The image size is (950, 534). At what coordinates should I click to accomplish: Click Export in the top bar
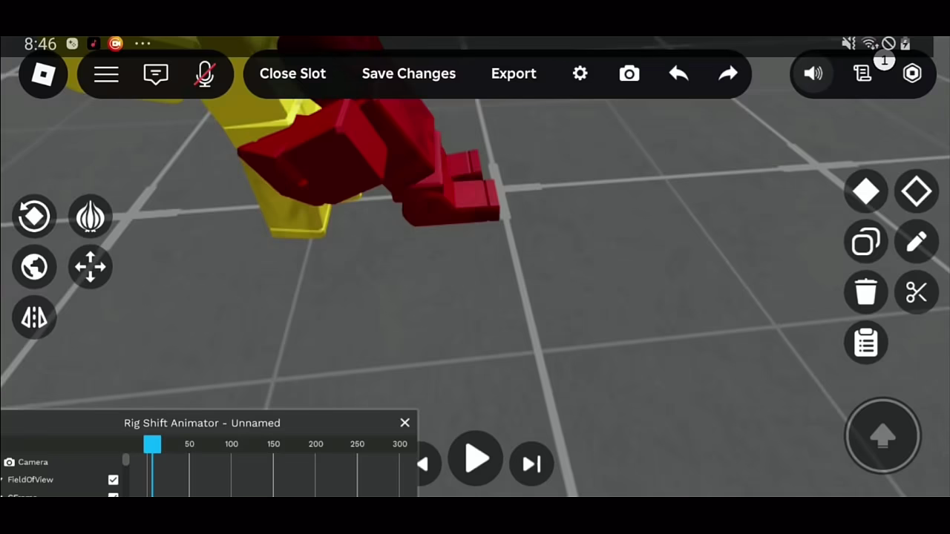tap(514, 73)
